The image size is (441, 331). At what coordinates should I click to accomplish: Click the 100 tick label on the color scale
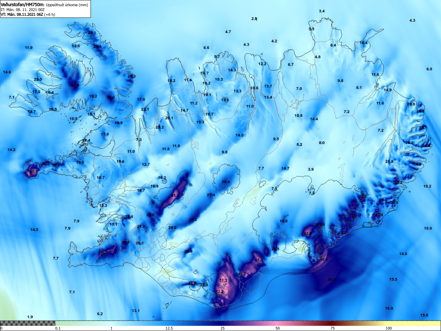point(389,328)
